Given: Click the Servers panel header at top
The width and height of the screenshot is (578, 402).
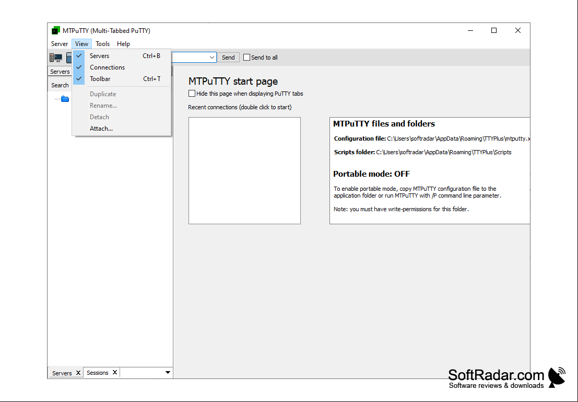Looking at the screenshot, I should (x=60, y=71).
